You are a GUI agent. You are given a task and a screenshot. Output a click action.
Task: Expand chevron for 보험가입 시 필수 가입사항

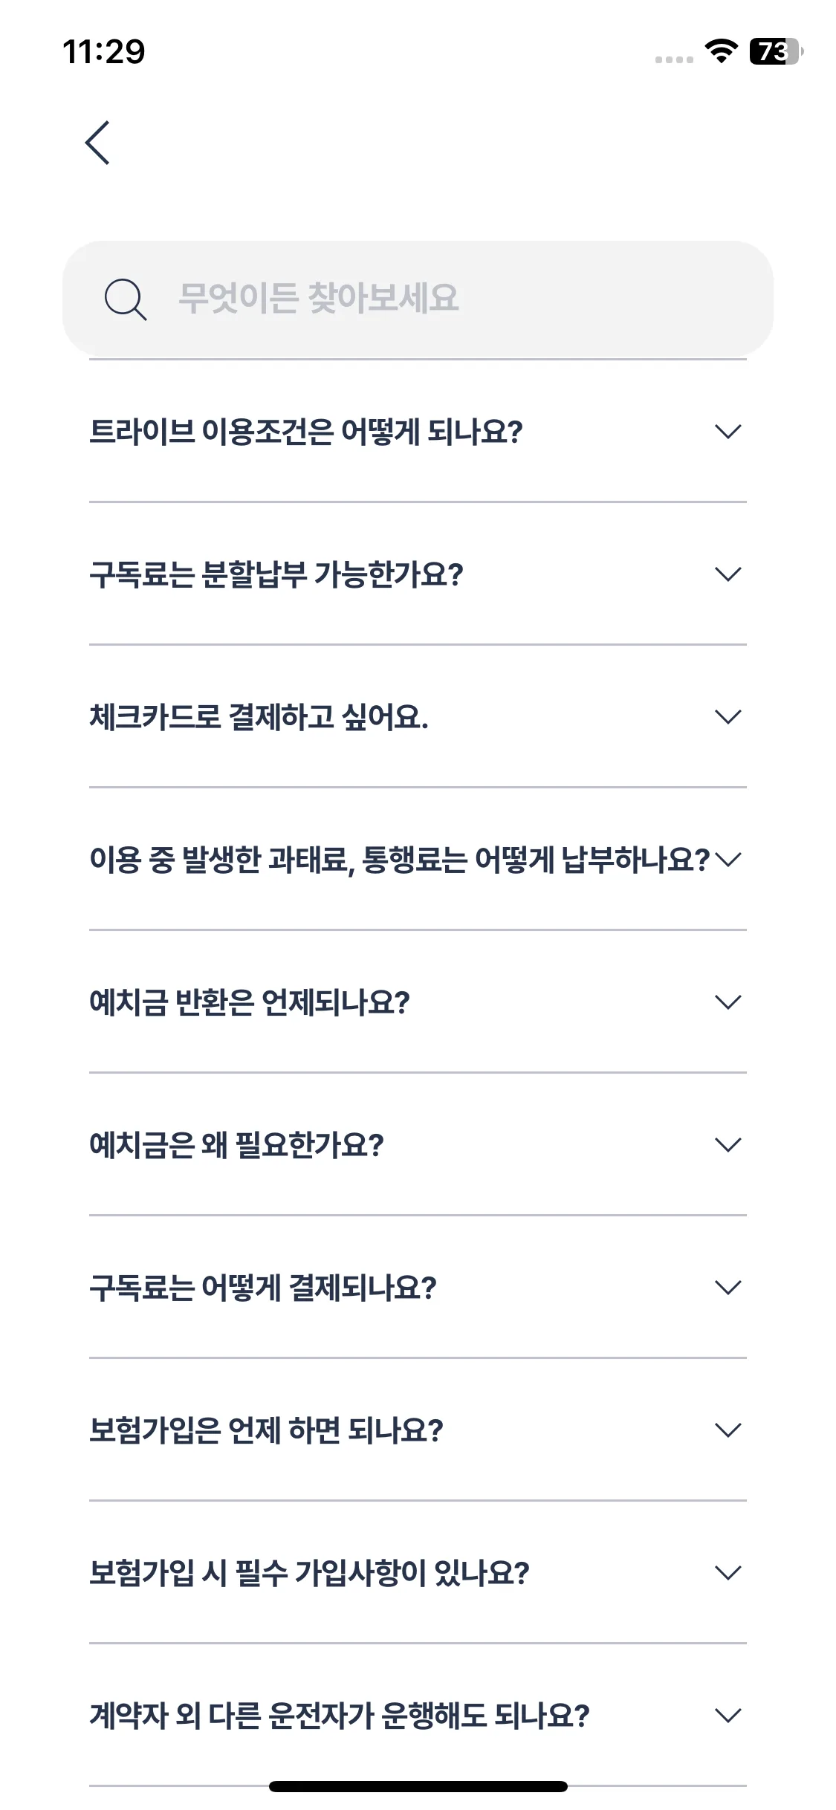pos(728,1573)
